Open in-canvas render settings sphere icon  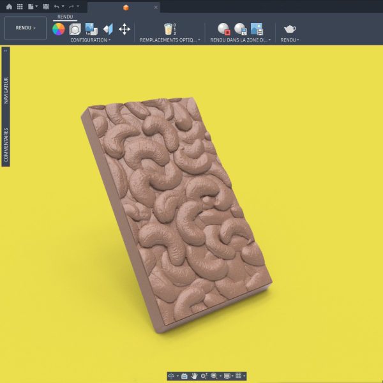pos(241,29)
